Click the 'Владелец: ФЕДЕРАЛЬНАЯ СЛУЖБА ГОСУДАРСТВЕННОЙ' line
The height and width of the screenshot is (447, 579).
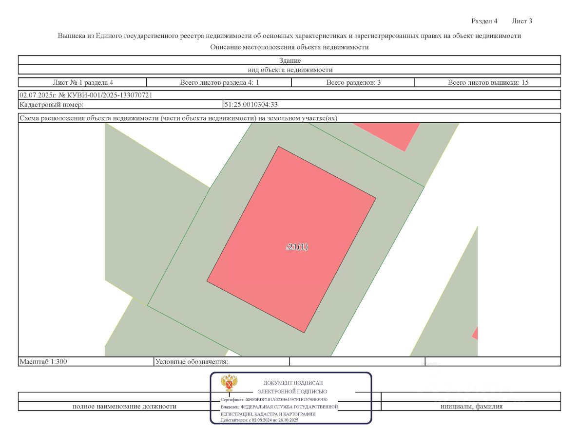coord(279,407)
